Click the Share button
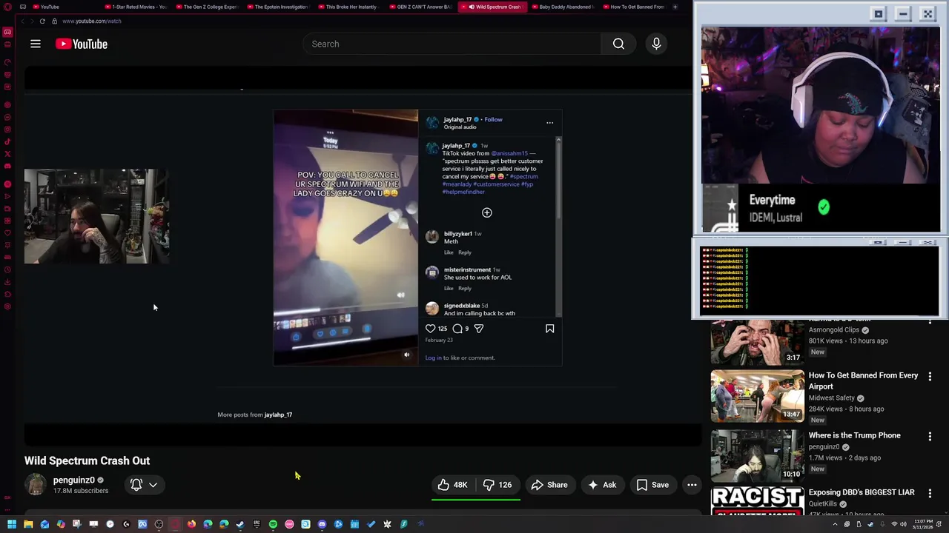The height and width of the screenshot is (533, 949). point(549,485)
